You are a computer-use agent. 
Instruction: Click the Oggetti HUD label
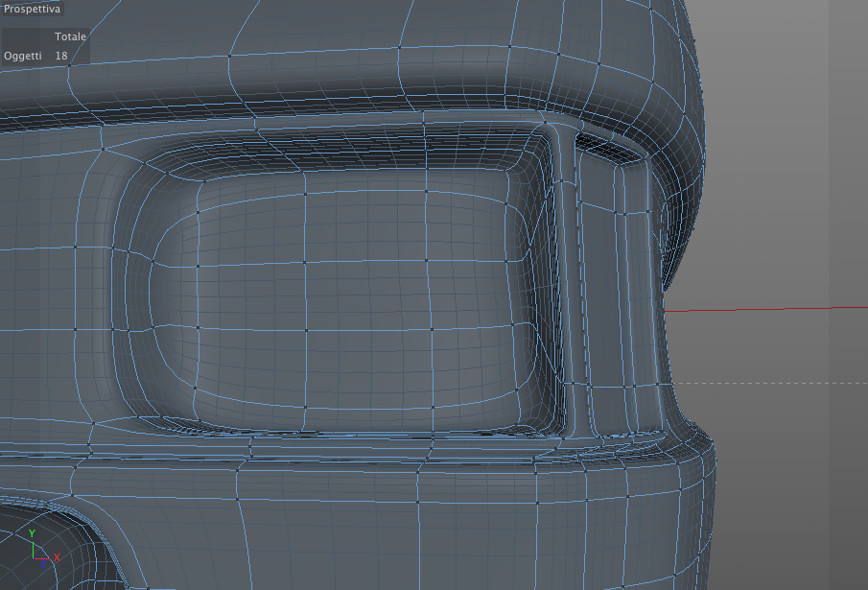pos(23,56)
